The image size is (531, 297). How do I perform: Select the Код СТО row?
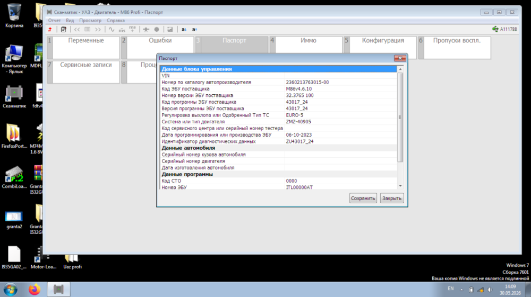tap(278, 181)
